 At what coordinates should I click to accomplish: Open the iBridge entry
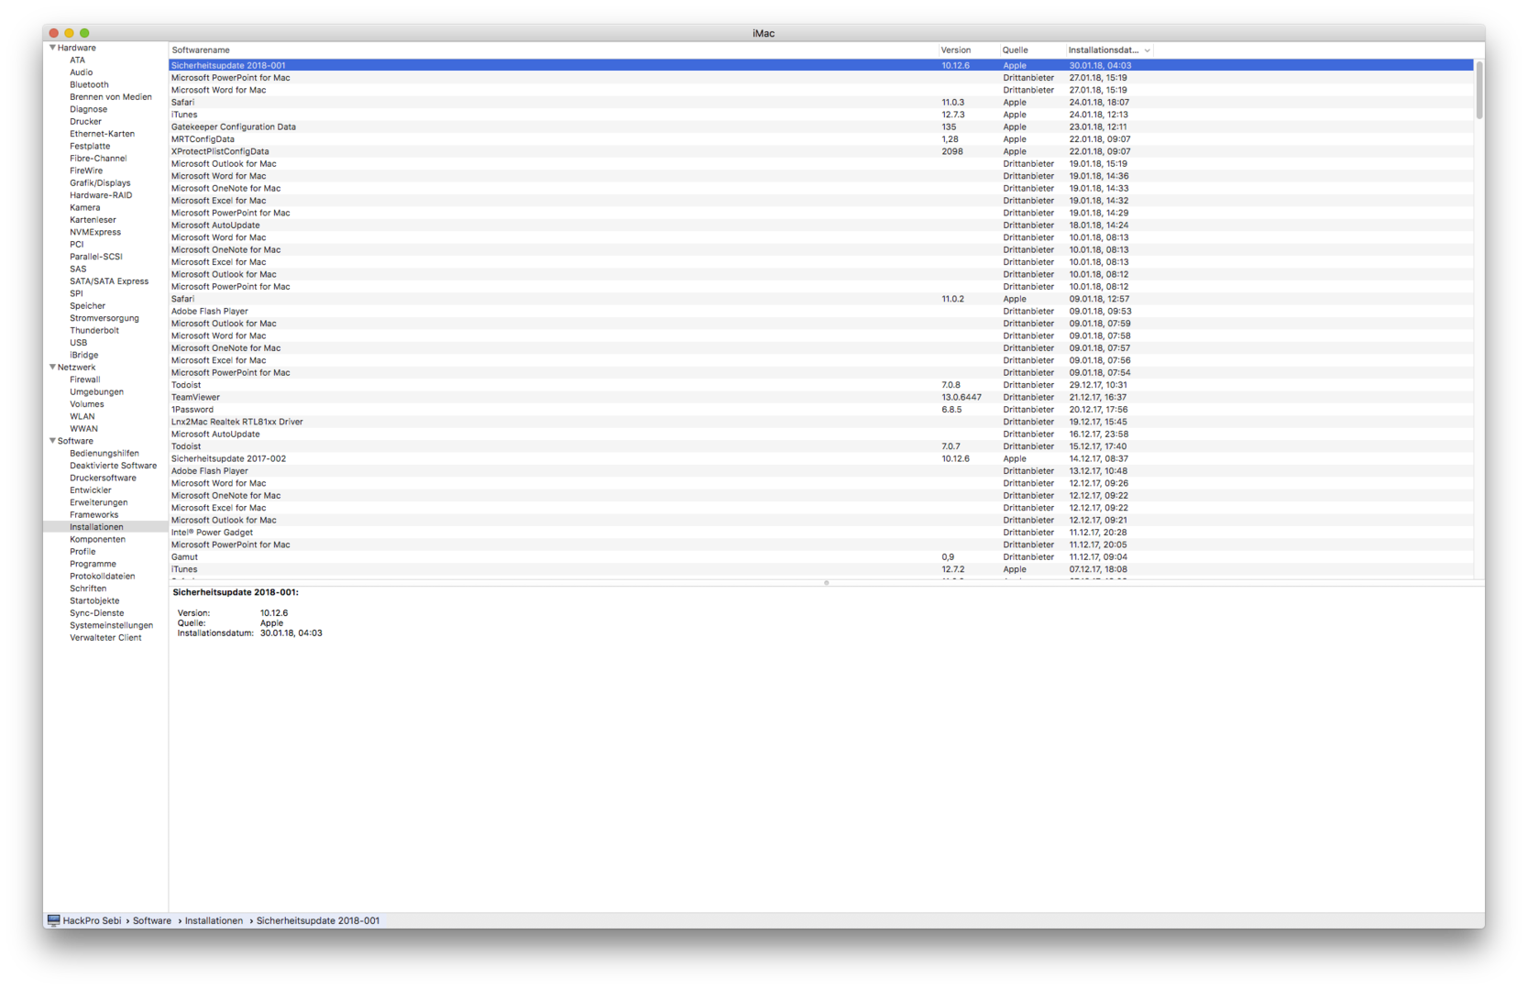(83, 355)
